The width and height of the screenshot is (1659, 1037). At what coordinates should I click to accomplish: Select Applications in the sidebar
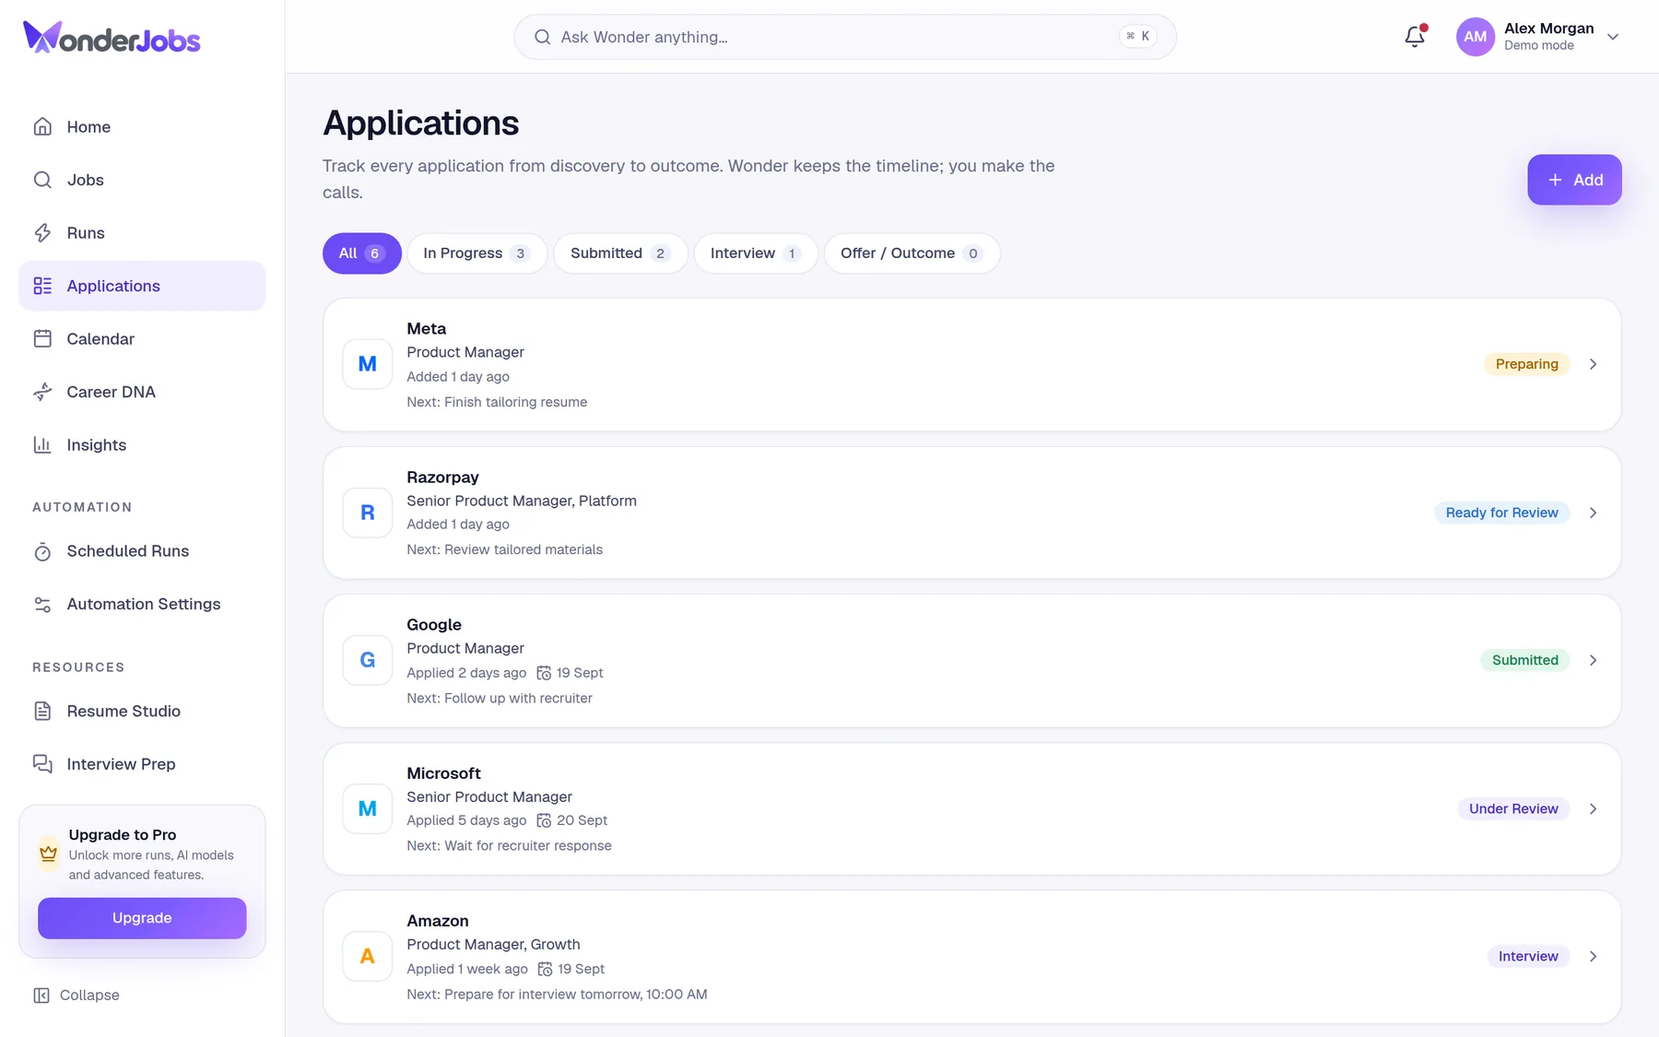tap(142, 286)
